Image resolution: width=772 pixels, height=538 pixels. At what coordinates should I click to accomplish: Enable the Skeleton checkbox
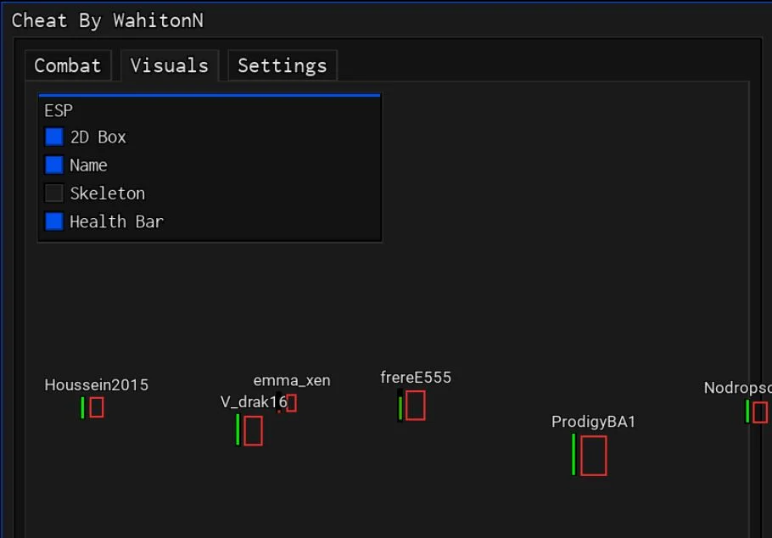click(54, 193)
